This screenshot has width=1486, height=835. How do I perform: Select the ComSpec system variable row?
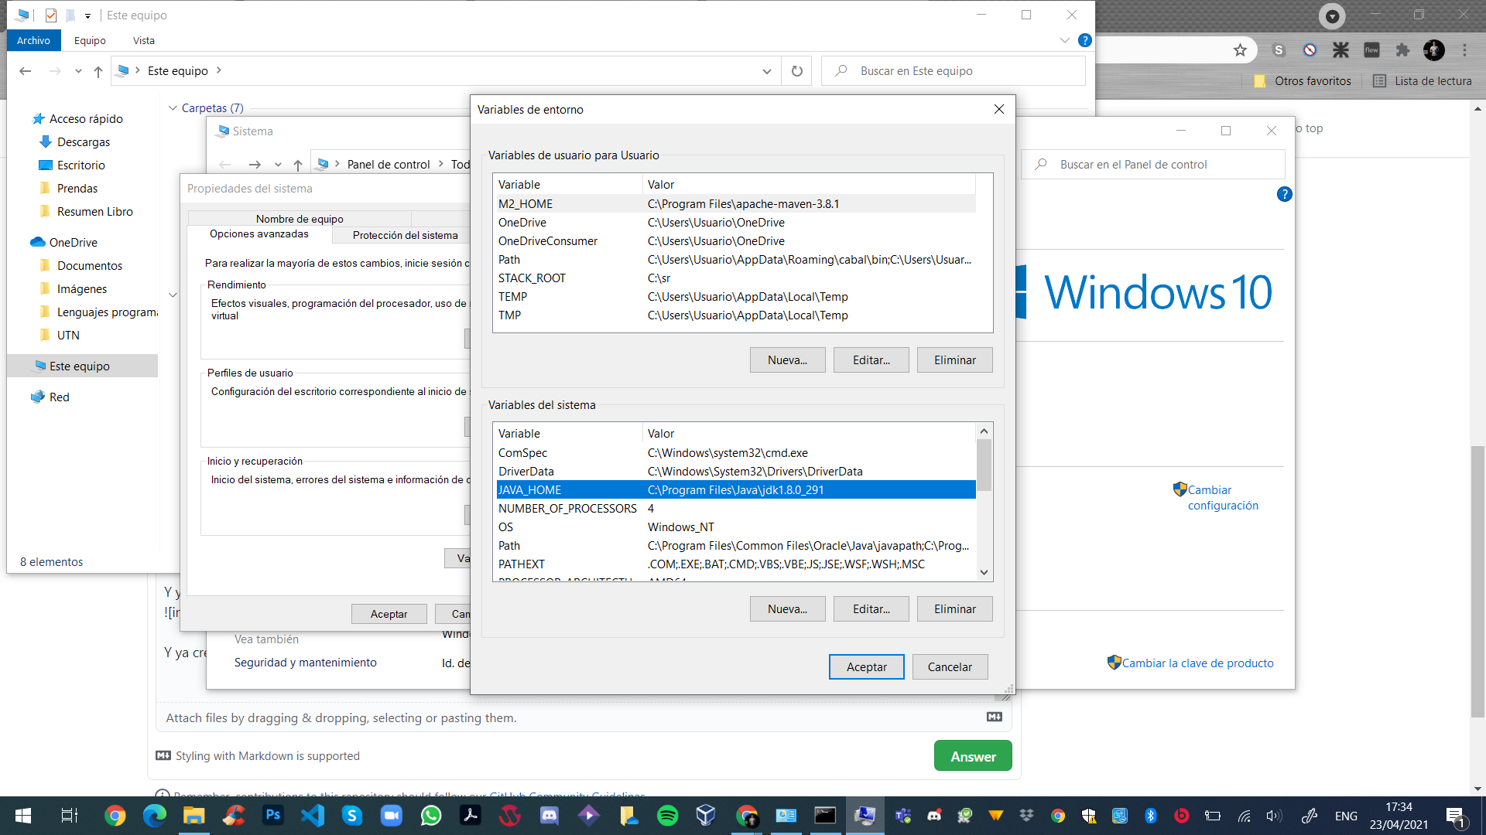(x=735, y=453)
